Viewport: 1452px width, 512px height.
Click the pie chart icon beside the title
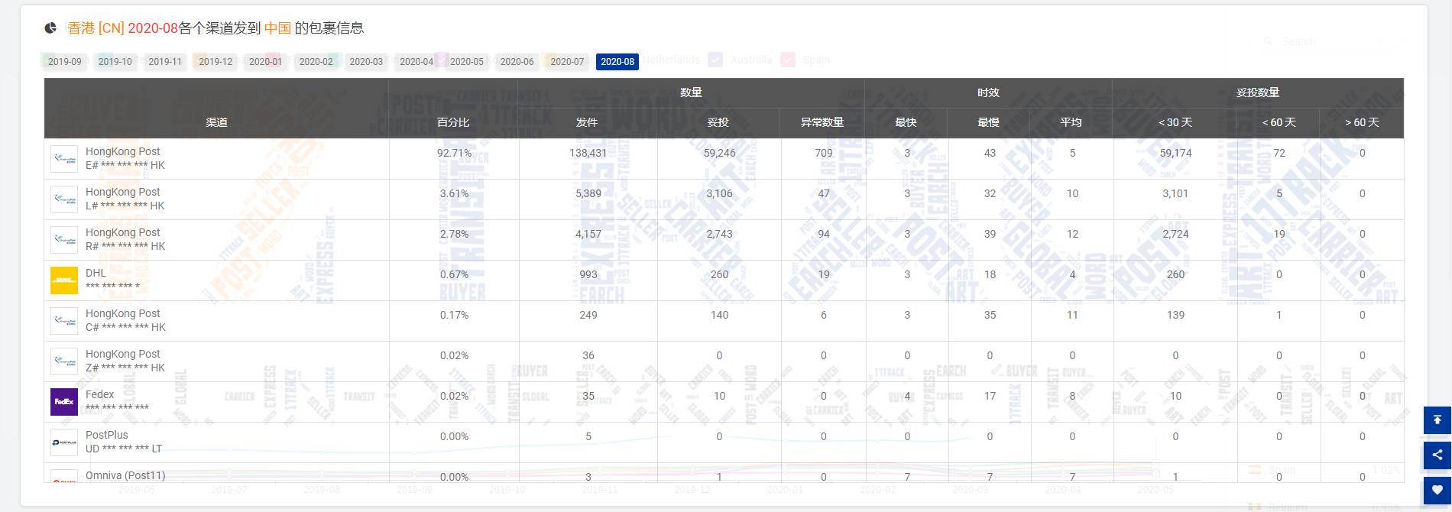click(50, 28)
